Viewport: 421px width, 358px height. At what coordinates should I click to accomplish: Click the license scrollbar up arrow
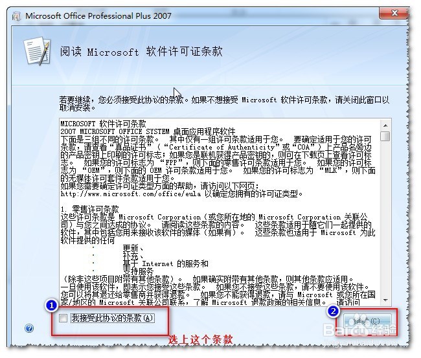click(385, 126)
